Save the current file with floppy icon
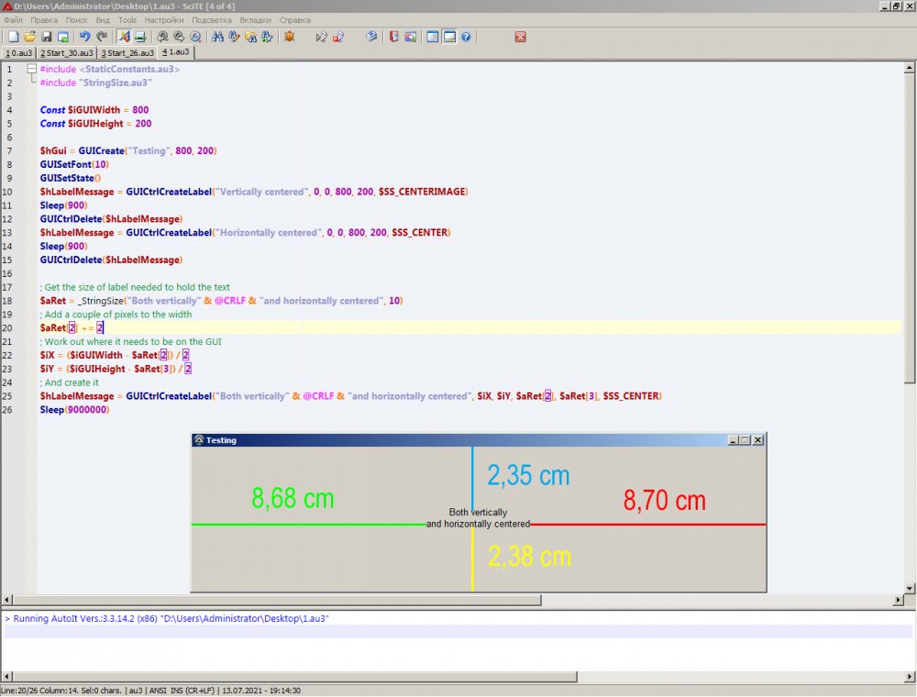Image resolution: width=917 pixels, height=697 pixels. 46,37
